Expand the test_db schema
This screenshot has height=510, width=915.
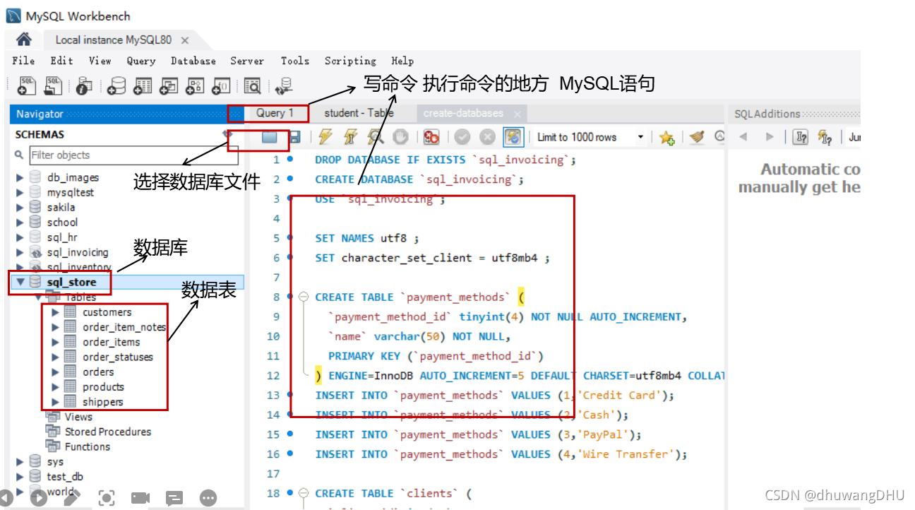point(20,477)
